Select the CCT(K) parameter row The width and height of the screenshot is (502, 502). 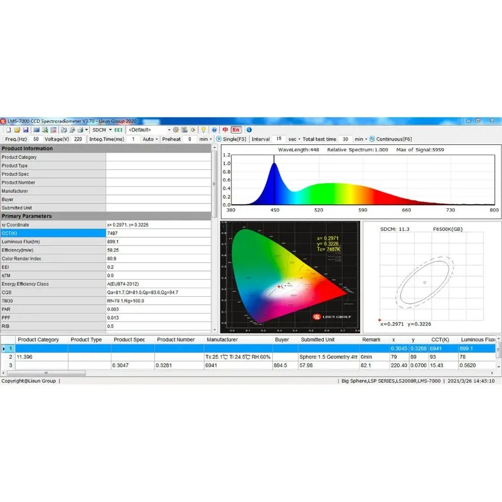(105, 233)
